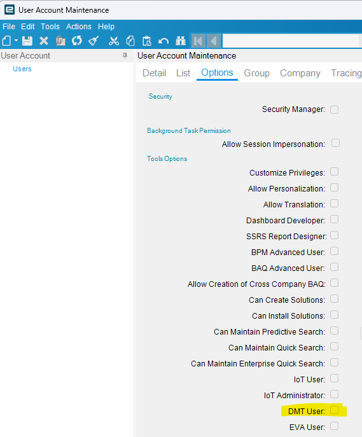Click the New document toolbar icon
This screenshot has height=437, width=362.
coord(7,41)
